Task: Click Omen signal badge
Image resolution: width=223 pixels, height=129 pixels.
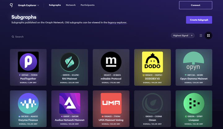Action: point(152,124)
